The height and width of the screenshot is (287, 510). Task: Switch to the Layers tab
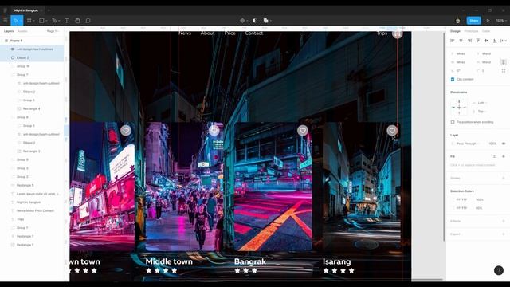[x=9, y=31]
